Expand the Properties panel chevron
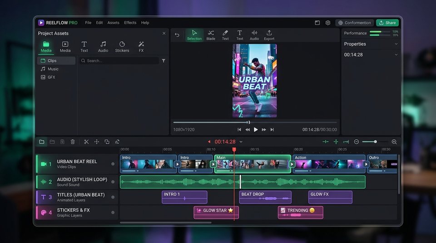This screenshot has width=436, height=243. click(x=396, y=44)
